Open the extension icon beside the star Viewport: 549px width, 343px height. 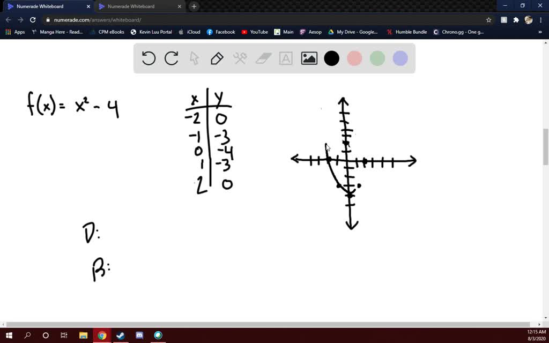[x=504, y=20]
